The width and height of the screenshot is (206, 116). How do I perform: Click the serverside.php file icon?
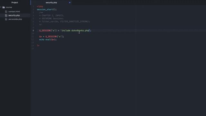coord(6,19)
